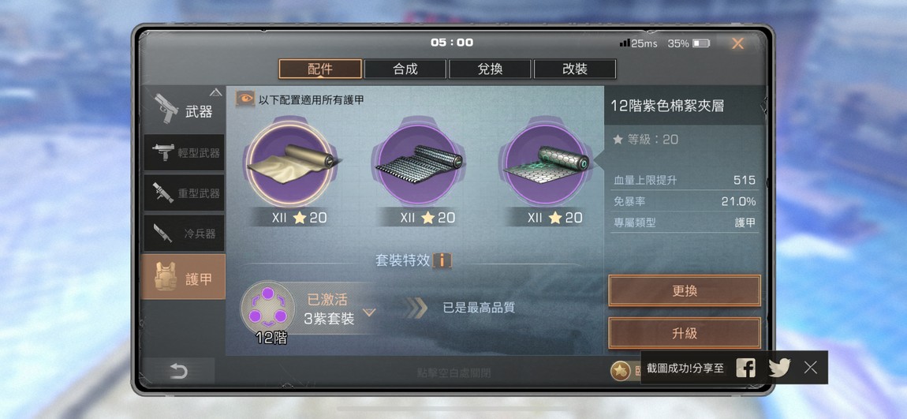Click the 更換 button

[685, 290]
